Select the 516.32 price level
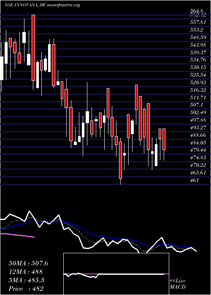The width and height of the screenshot is (211, 295). coord(198,90)
